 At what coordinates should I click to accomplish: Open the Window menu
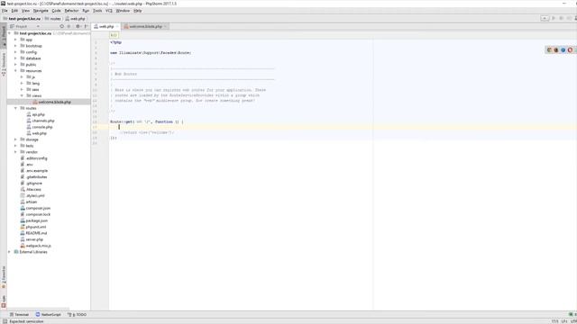tap(123, 11)
